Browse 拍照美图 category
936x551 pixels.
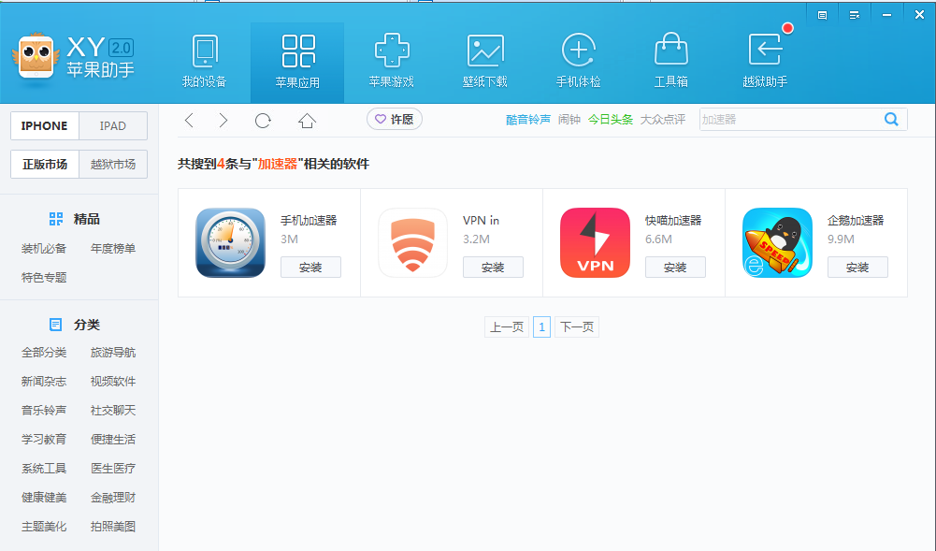(113, 527)
